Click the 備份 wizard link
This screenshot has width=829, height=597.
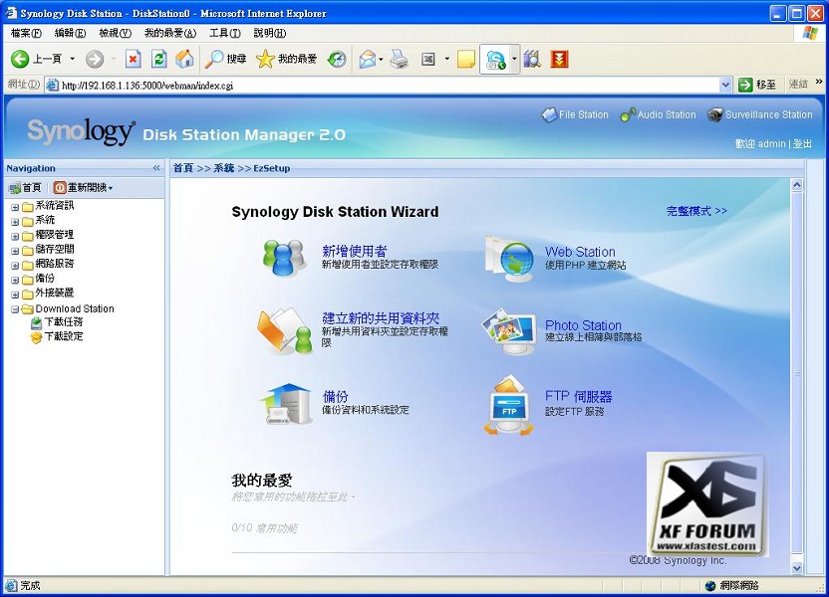point(335,396)
